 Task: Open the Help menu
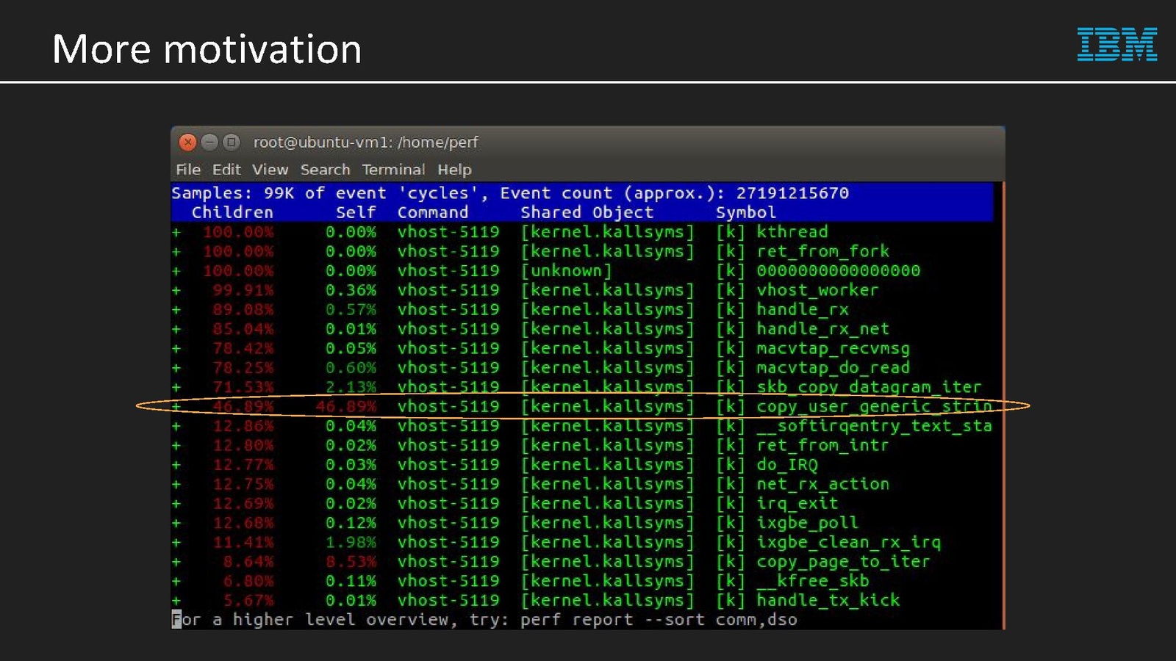point(454,170)
